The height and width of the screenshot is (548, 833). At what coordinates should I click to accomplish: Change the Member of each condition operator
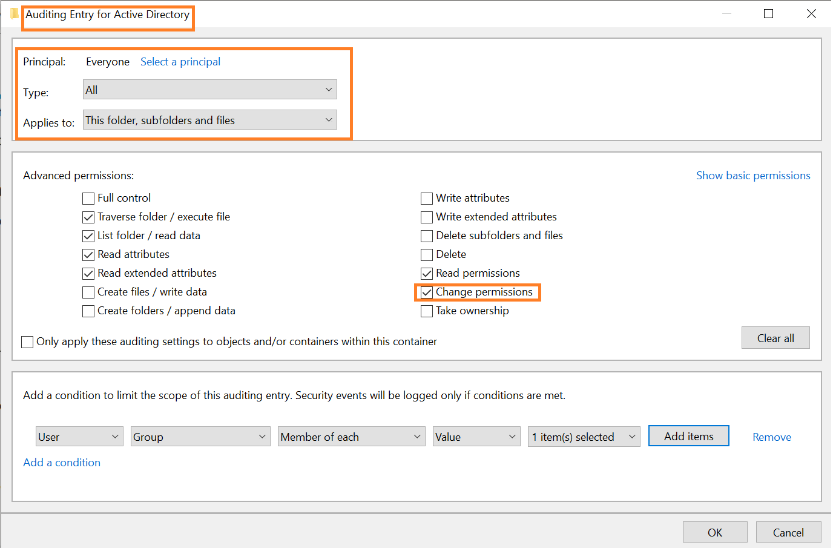coord(351,436)
